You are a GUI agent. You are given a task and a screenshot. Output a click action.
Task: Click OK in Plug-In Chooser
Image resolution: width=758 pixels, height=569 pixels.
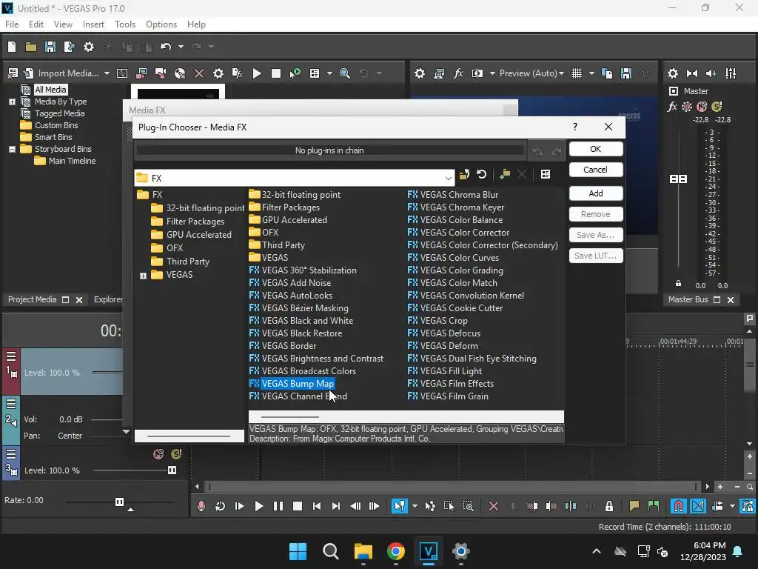[x=596, y=149]
